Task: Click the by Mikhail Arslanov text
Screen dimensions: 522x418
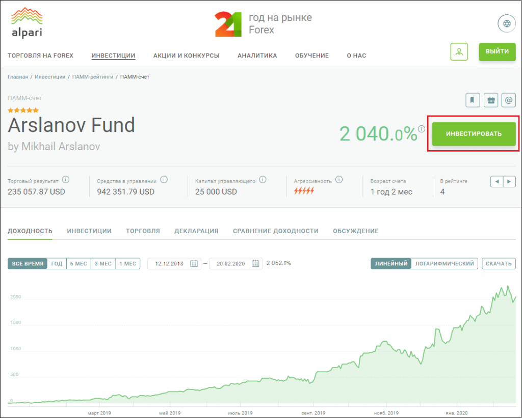Action: click(54, 147)
